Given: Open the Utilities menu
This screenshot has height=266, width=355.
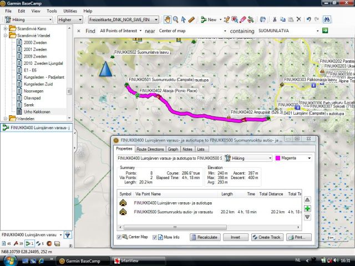Looking at the screenshot, I should point(70,11).
